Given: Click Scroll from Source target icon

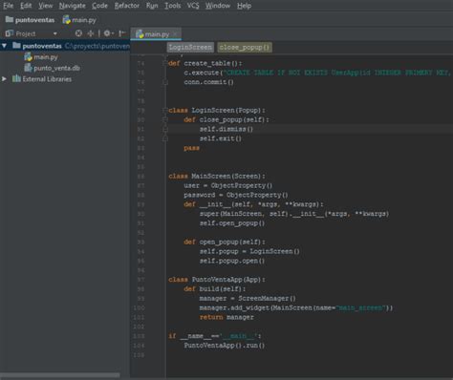Looking at the screenshot, I should click(78, 33).
